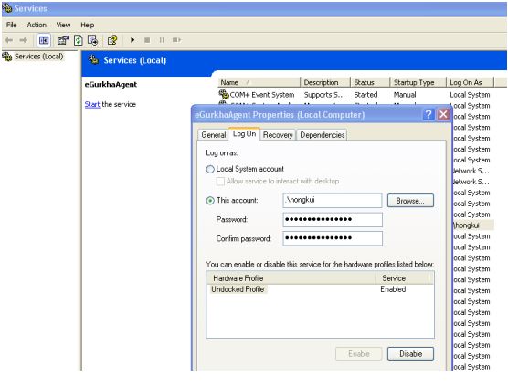Click the Export List toolbar icon
Image resolution: width=508 pixels, height=387 pixels.
(92, 40)
